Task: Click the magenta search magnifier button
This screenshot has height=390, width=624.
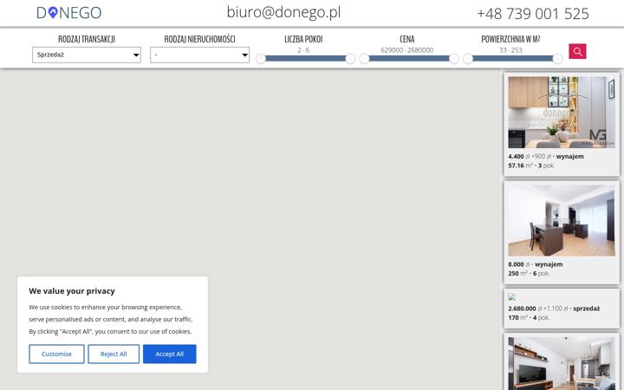Action: [577, 51]
